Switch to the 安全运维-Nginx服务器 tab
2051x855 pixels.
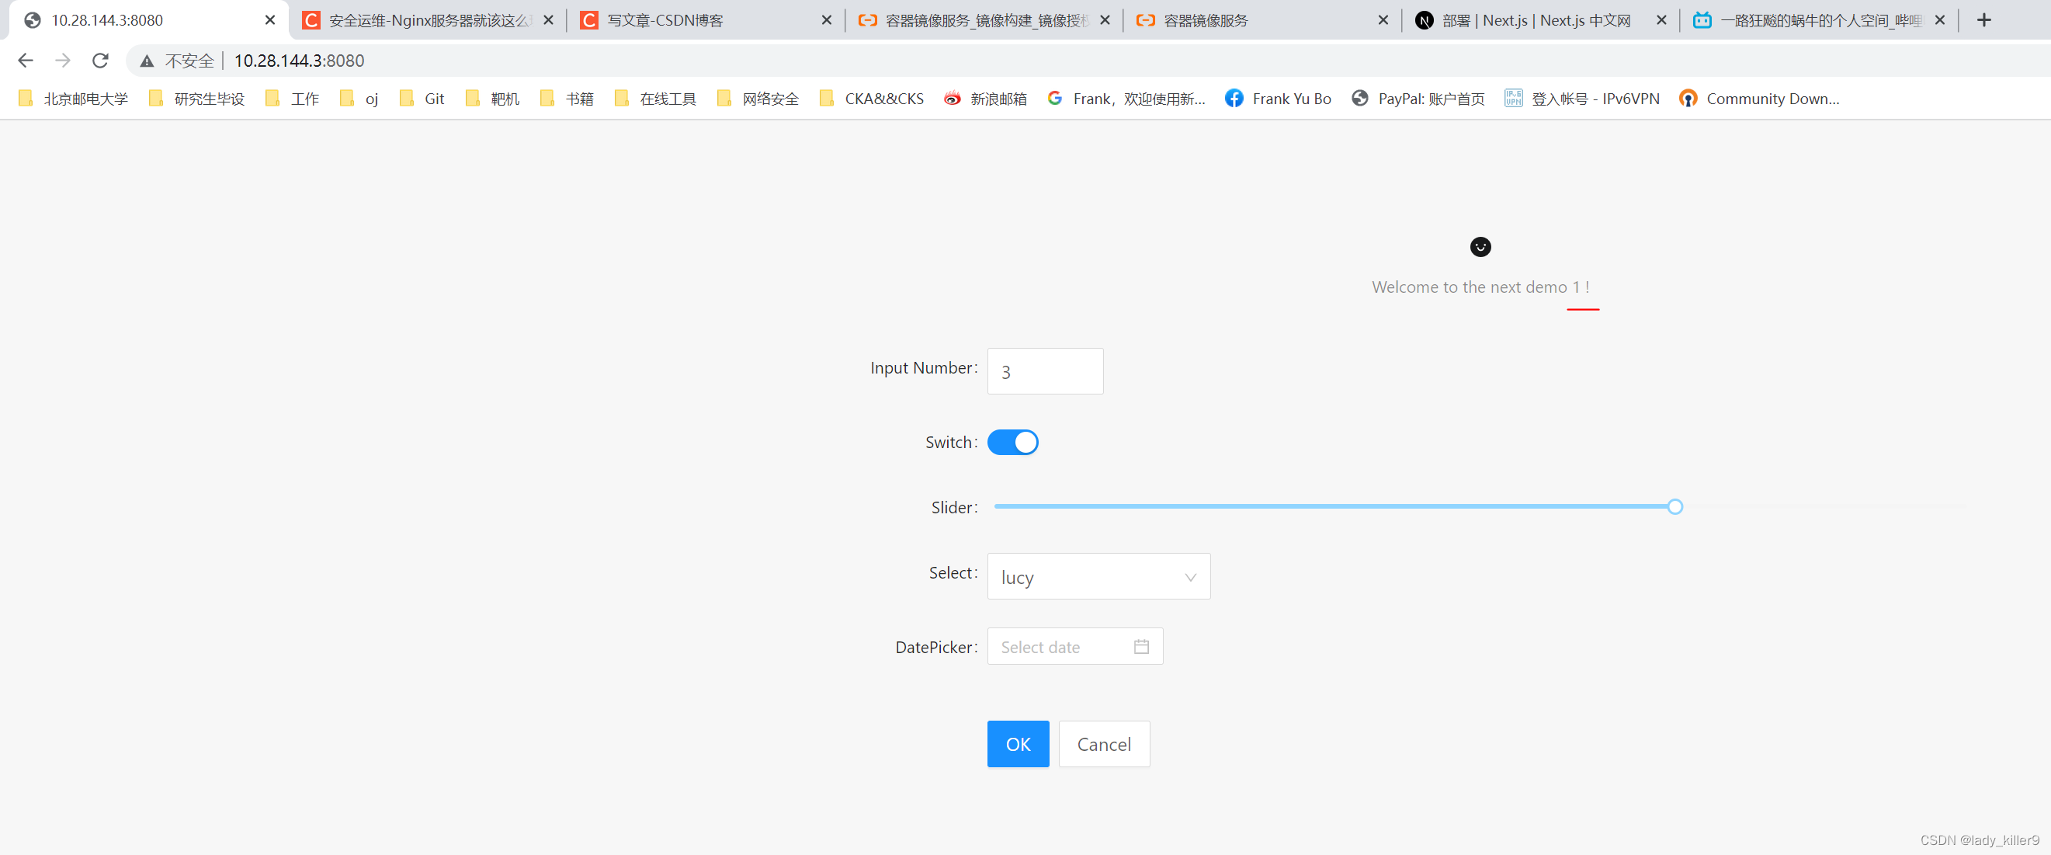(429, 20)
